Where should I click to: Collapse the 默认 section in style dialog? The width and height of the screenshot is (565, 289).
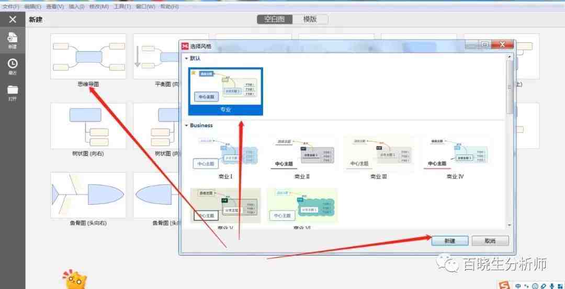coord(186,58)
